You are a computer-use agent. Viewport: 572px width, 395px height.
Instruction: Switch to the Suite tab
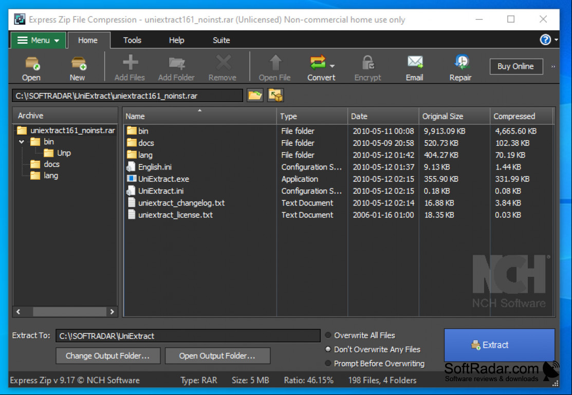[222, 40]
